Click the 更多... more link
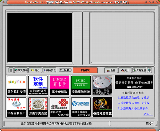Image resolution: width=160 pixels, height=131 pixels. pos(148,114)
